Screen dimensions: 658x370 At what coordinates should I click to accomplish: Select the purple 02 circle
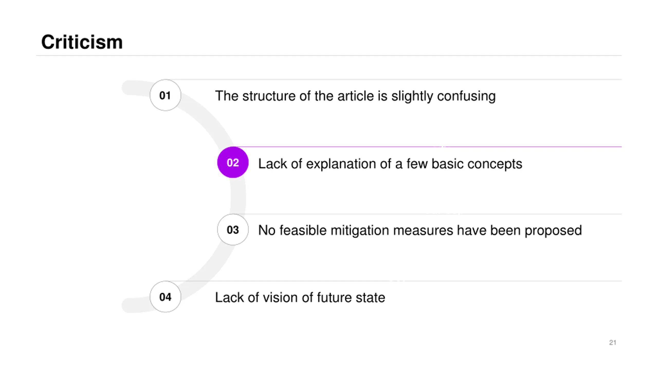233,162
